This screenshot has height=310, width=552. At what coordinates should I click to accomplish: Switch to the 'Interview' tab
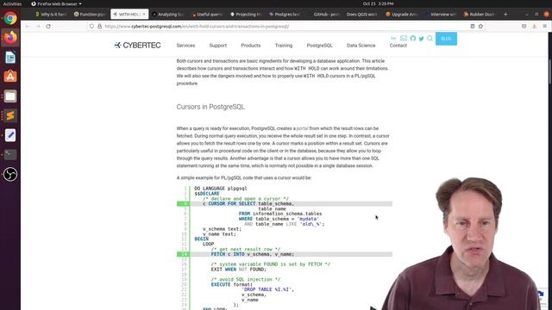point(441,15)
